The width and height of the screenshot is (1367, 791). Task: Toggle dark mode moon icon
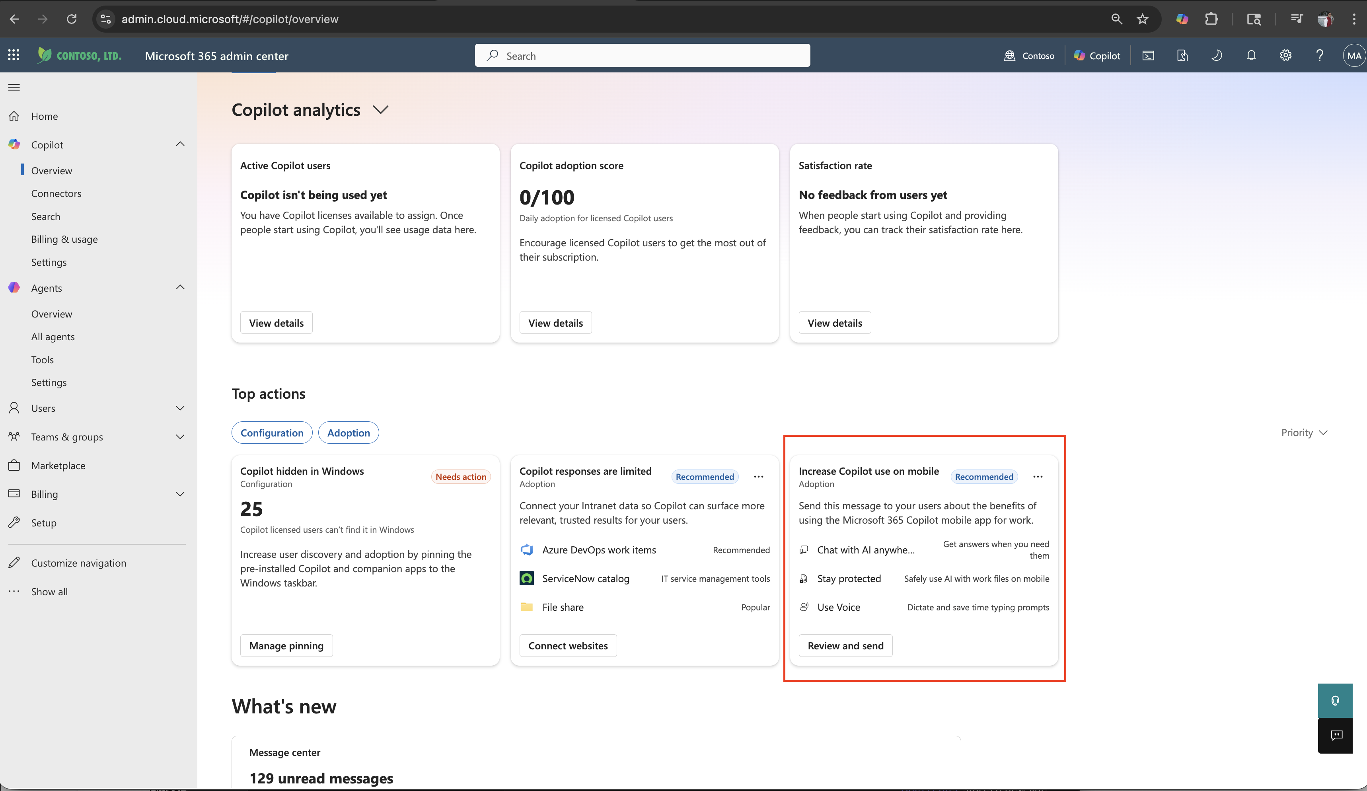click(1217, 55)
